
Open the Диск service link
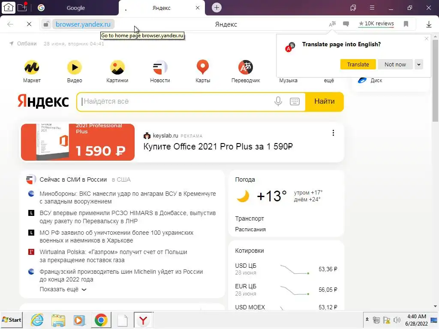370,80
